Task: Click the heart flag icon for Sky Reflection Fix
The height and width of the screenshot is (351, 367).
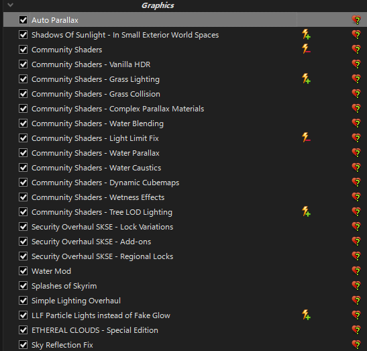Action: pos(356,345)
